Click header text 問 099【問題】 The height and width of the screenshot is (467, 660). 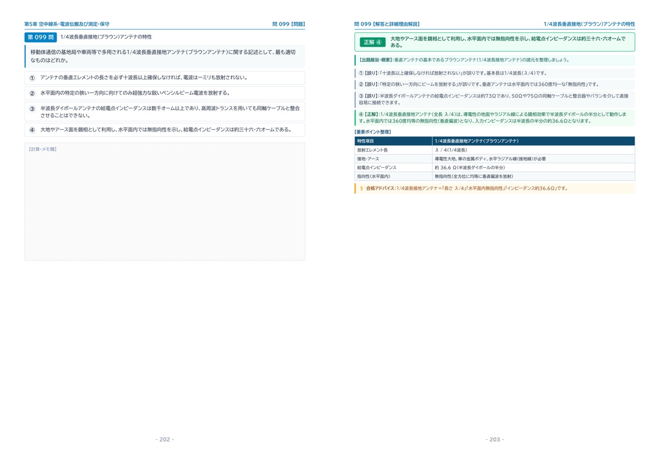tap(288, 24)
